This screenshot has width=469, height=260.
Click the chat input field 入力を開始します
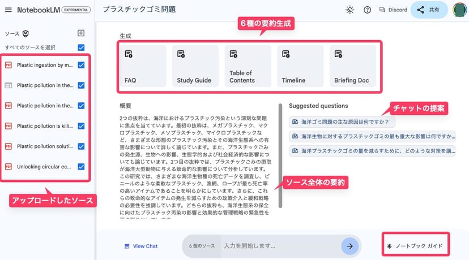click(278, 246)
